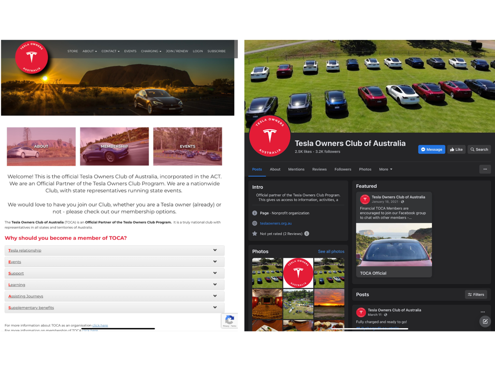This screenshot has height=371, width=495.
Task: Open the red Tesla logo photo thumbnail
Action: click(x=298, y=273)
